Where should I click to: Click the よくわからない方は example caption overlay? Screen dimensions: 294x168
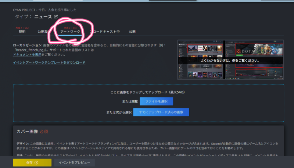point(230,60)
